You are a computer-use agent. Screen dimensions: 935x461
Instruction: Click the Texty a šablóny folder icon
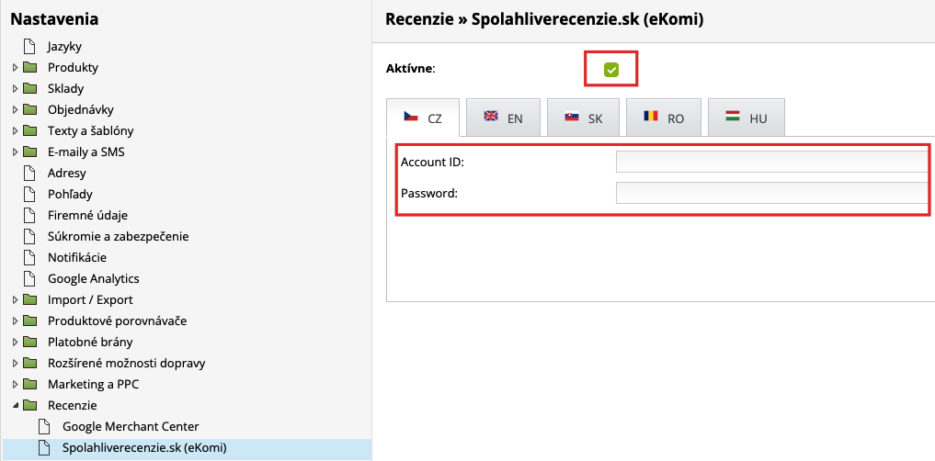29,130
